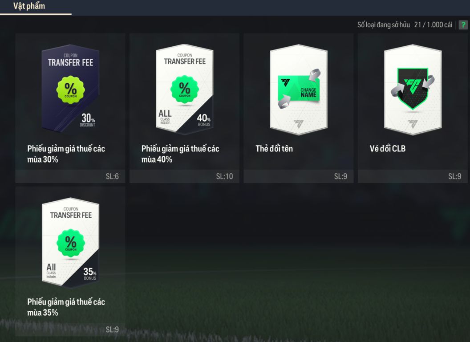Screen dimensions: 470x342
Task: Click the green percent coupon badge on 30% card
Action: click(x=70, y=90)
